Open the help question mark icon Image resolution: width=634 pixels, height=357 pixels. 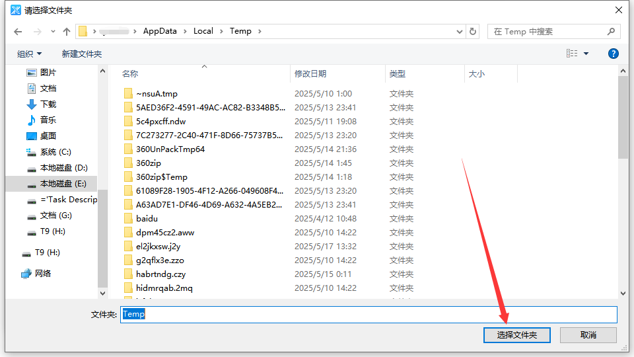pyautogui.click(x=613, y=54)
